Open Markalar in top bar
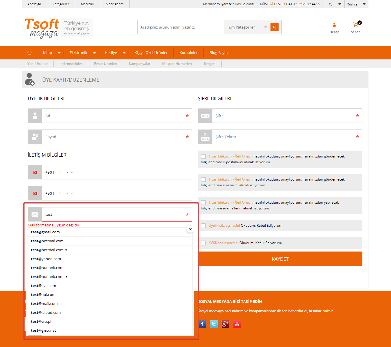The image size is (391, 347). pyautogui.click(x=88, y=4)
